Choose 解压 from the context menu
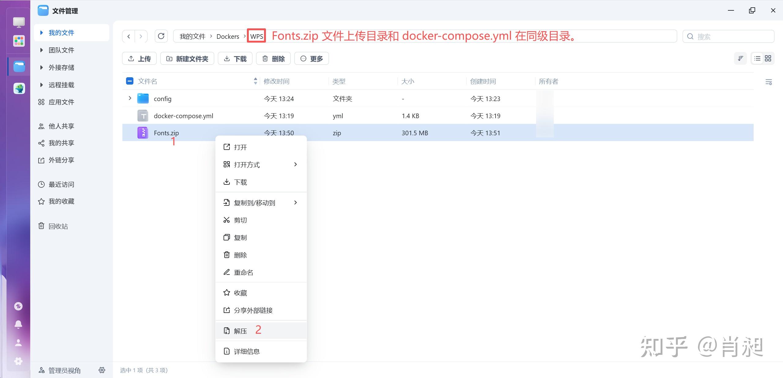 tap(240, 330)
